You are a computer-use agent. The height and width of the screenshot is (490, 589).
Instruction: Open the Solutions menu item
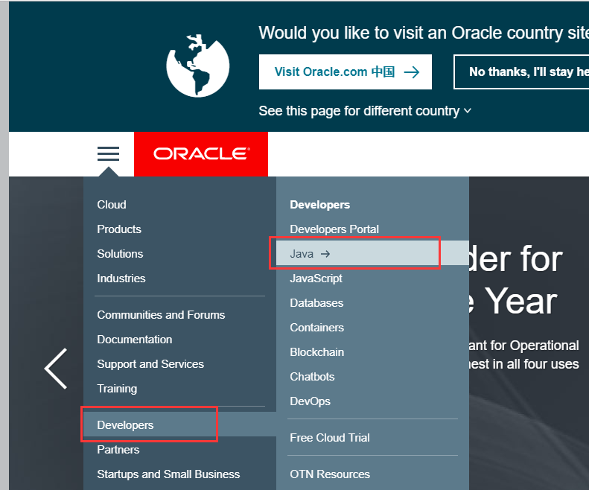(120, 254)
